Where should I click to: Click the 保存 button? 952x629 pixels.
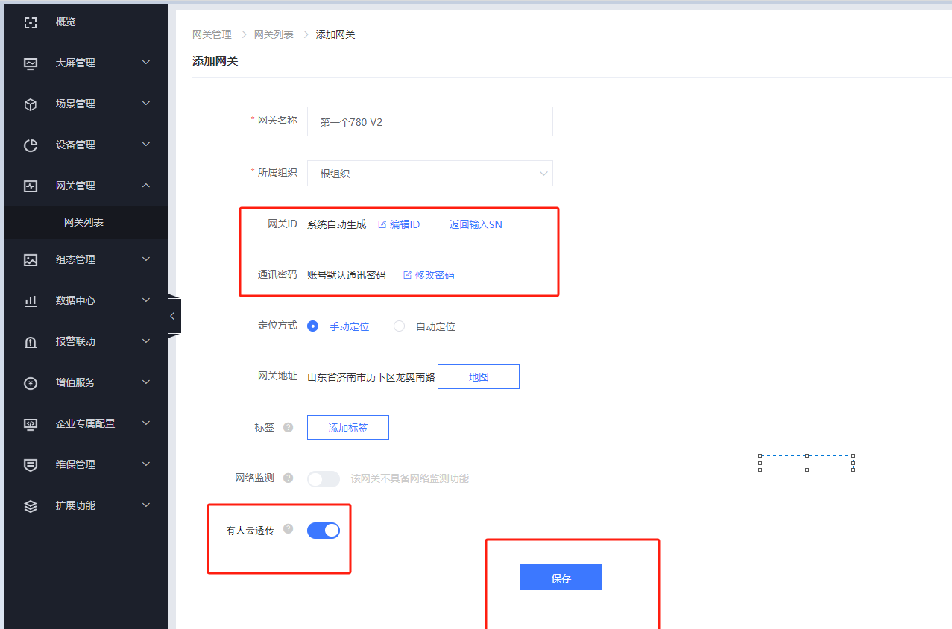point(561,578)
